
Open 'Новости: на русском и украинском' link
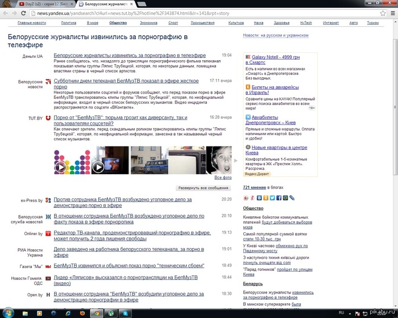point(276,35)
